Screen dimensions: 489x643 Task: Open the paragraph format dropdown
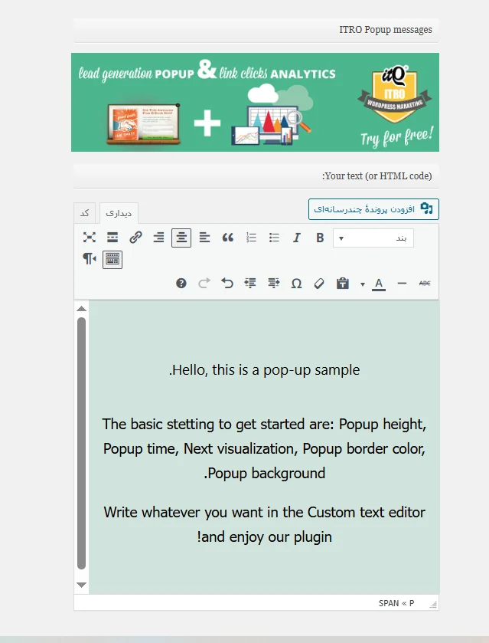(373, 238)
